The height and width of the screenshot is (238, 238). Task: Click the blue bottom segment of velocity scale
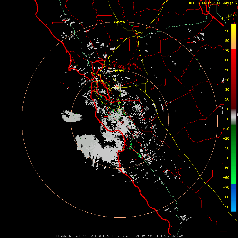[x=234, y=198]
